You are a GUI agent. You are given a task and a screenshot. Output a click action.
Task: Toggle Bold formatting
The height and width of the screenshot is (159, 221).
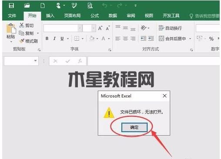click(x=47, y=39)
